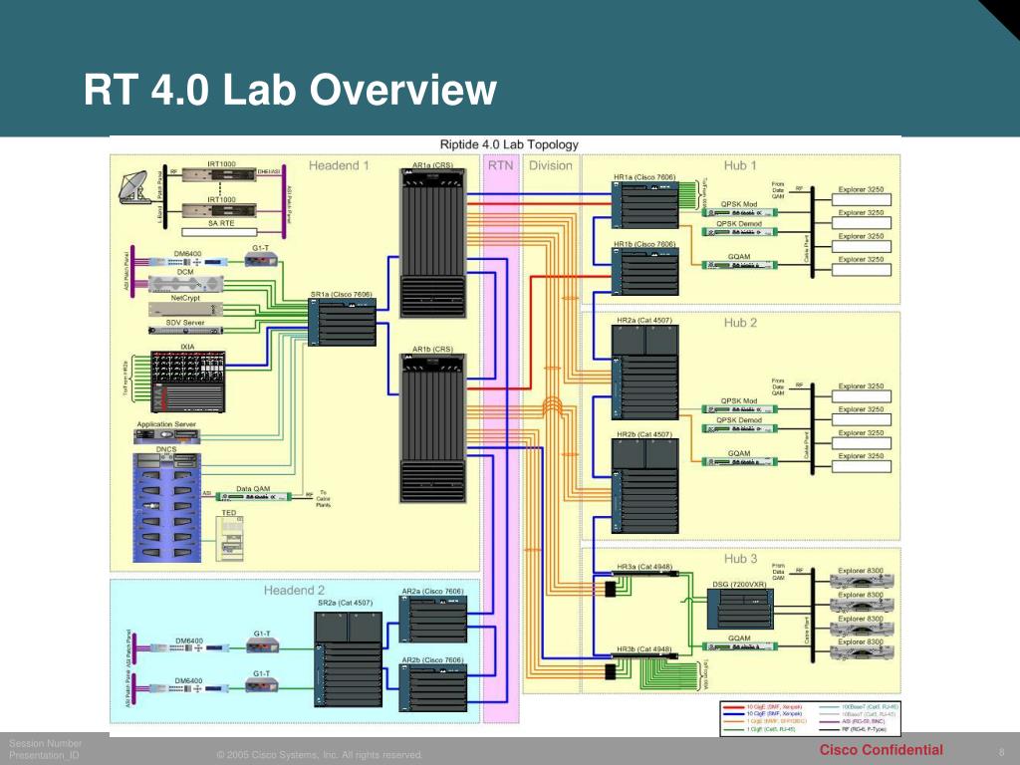This screenshot has width=1020, height=765.
Task: Click the orange 1 GigE legend line
Action: (x=734, y=721)
